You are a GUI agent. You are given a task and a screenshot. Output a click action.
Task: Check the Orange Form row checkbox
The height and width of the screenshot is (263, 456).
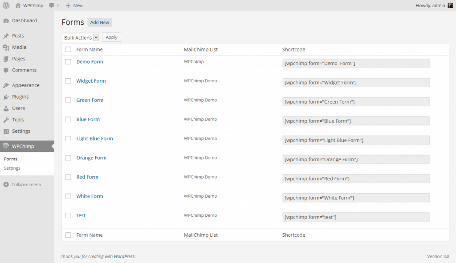pos(68,158)
